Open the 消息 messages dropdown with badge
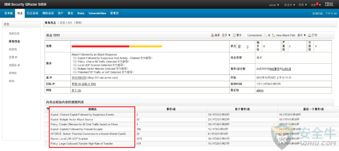Image resolution: width=339 pixels, height=151 pixels. click(x=316, y=5)
